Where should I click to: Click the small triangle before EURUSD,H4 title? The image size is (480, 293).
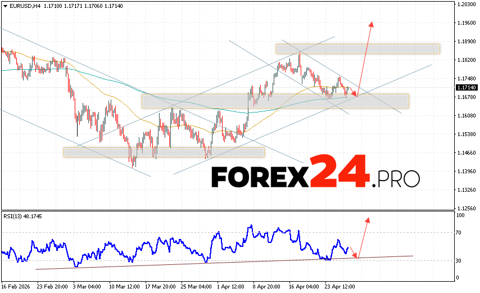coord(4,6)
